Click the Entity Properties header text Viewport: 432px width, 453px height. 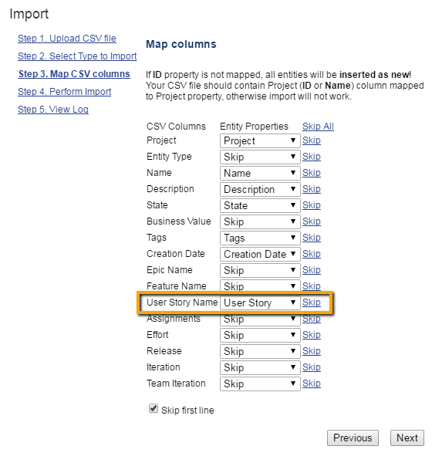point(254,127)
